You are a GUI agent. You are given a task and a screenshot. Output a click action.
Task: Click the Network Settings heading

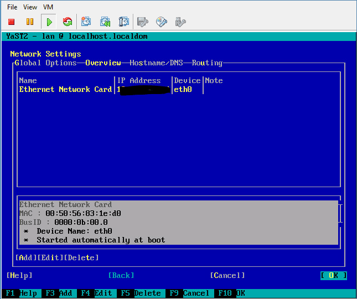(45, 54)
